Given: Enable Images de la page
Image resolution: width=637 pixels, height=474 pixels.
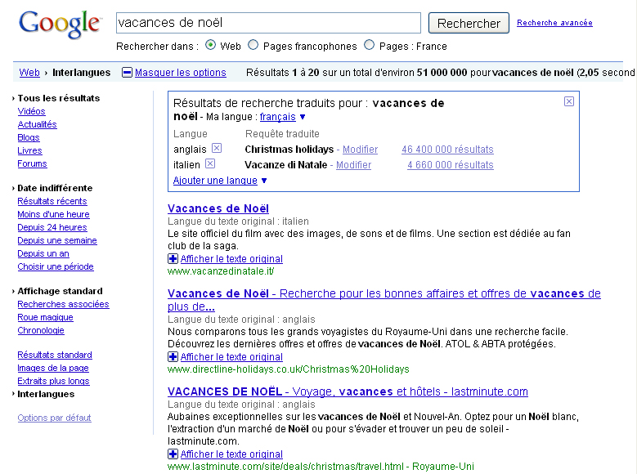Looking at the screenshot, I should pyautogui.click(x=53, y=368).
